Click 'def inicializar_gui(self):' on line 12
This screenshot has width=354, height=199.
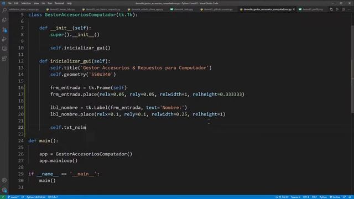75,61
